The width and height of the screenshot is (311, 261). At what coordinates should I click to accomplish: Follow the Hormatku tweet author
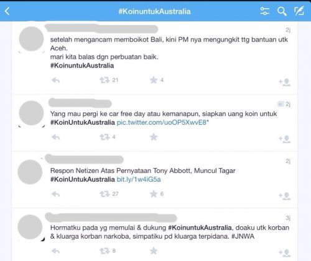(x=284, y=253)
